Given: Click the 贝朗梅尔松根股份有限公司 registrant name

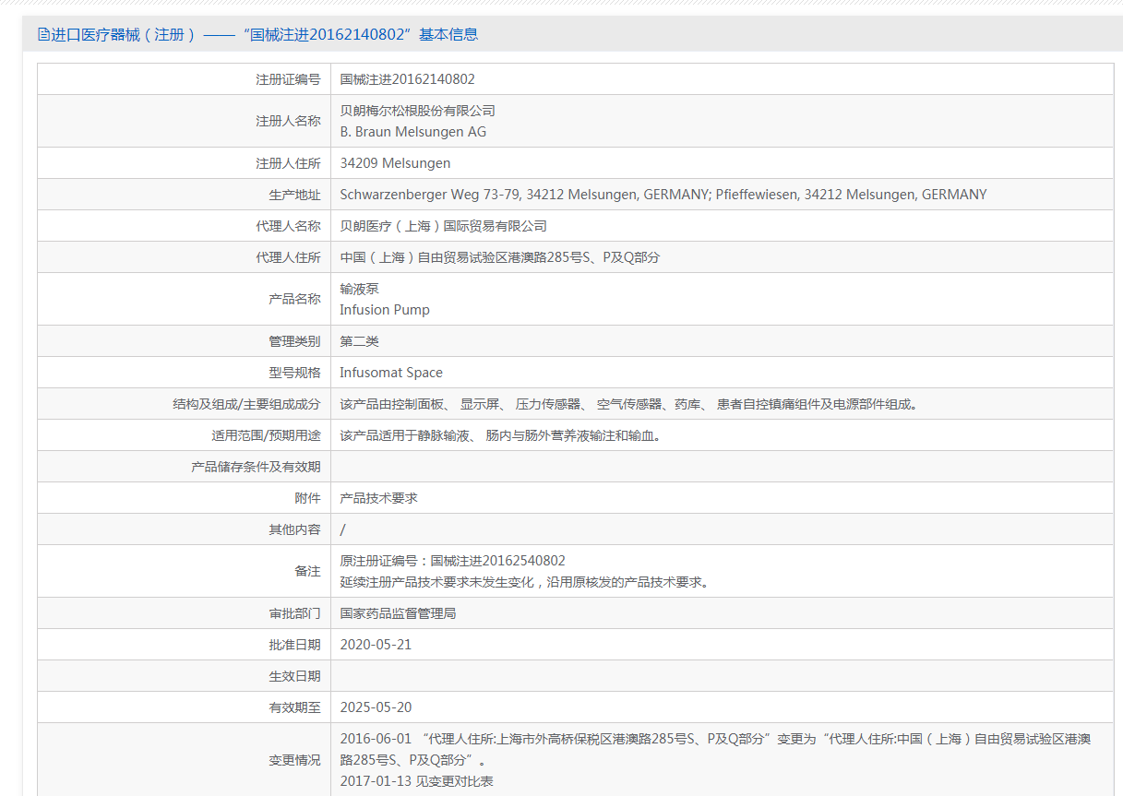Looking at the screenshot, I should click(x=418, y=111).
